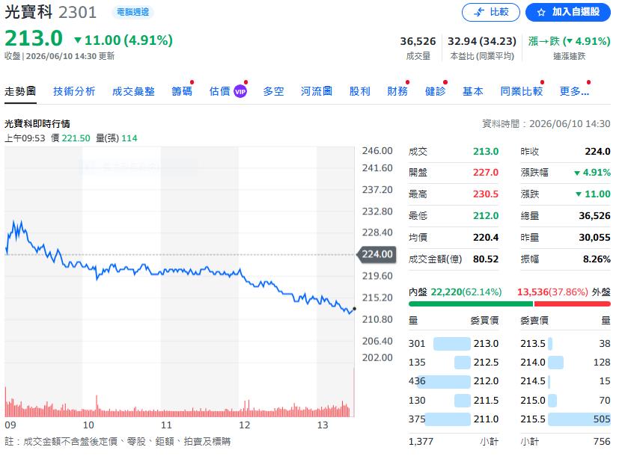Open the 河流圖 tab

point(317,91)
